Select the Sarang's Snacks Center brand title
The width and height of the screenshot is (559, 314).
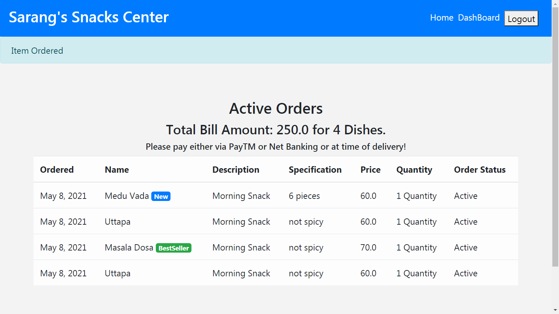click(89, 17)
